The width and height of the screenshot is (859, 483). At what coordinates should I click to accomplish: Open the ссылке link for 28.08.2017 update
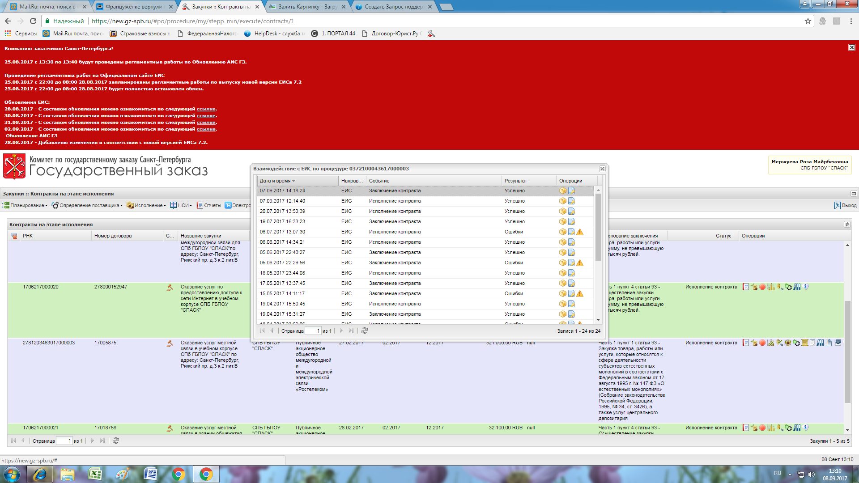point(206,109)
